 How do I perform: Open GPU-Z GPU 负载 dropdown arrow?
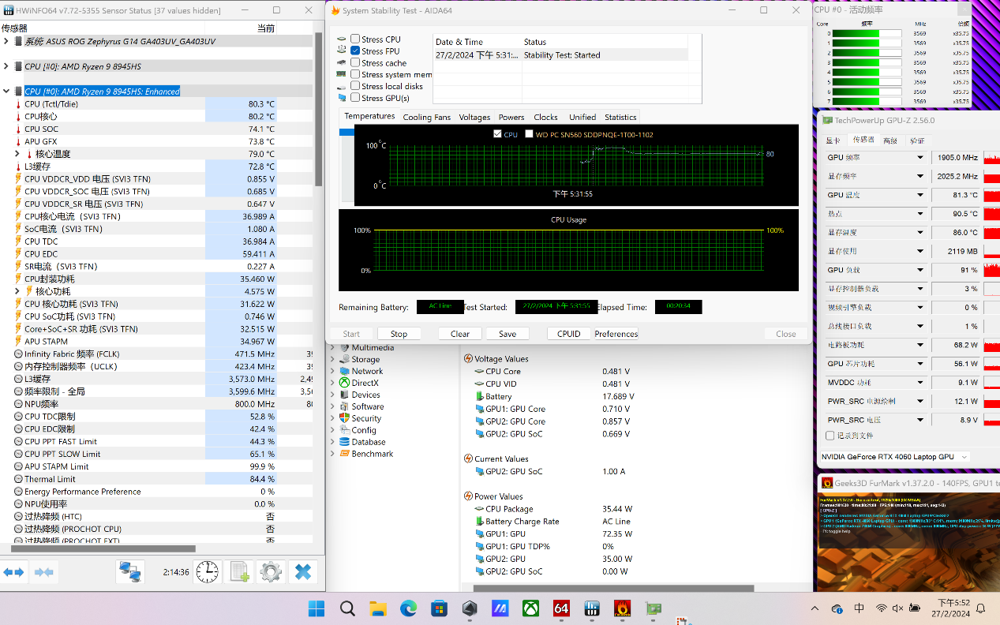919,270
